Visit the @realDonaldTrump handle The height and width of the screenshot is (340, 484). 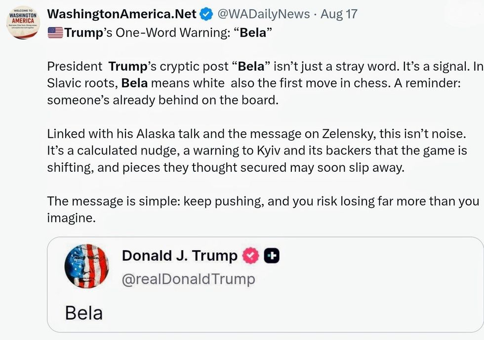click(x=189, y=279)
